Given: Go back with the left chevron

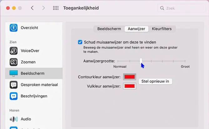Looking at the screenshot, I should coord(32,8).
